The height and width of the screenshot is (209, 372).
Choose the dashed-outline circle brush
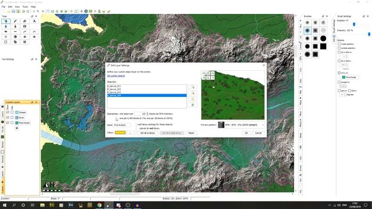tap(323, 30)
